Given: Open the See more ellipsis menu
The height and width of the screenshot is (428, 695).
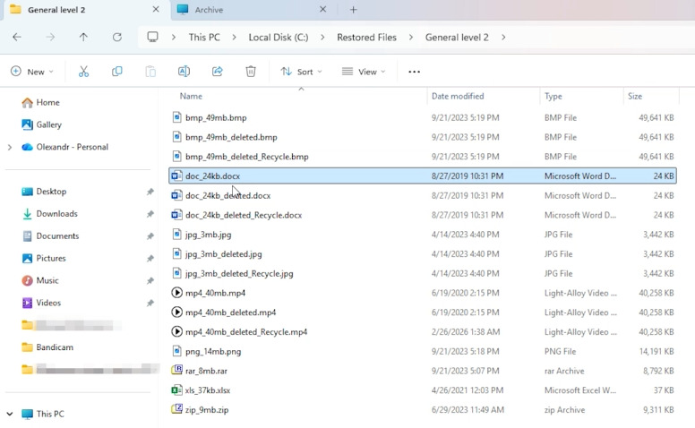Looking at the screenshot, I should tap(414, 72).
